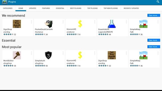Open SignShop icon in We recommend
This screenshot has width=162, height=91.
[x=17, y=24]
